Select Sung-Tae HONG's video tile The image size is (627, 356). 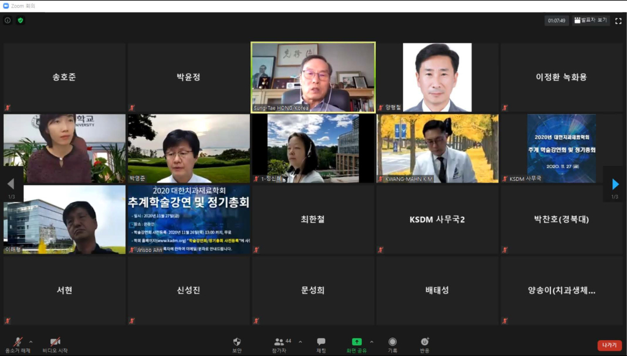click(x=313, y=77)
